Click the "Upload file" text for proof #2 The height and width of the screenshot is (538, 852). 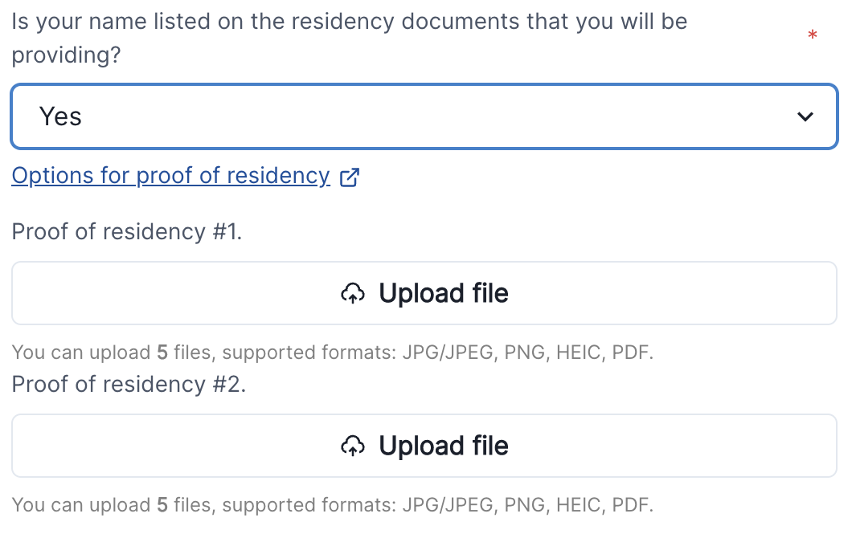(444, 446)
